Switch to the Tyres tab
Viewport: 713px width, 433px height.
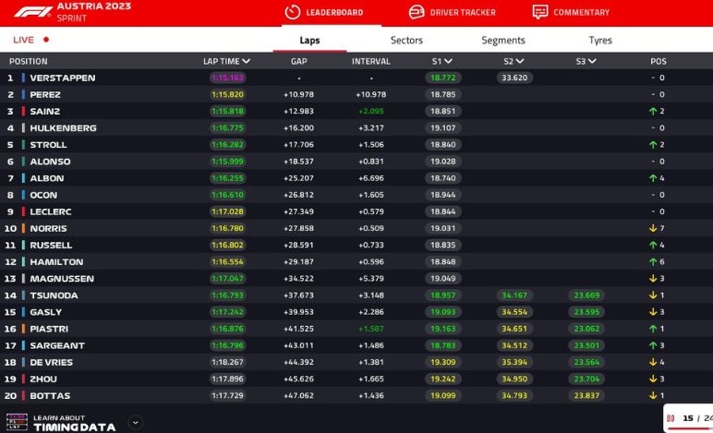point(600,41)
